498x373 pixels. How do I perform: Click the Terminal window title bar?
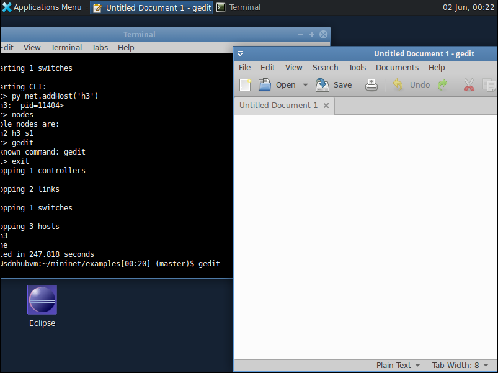pyautogui.click(x=139, y=34)
